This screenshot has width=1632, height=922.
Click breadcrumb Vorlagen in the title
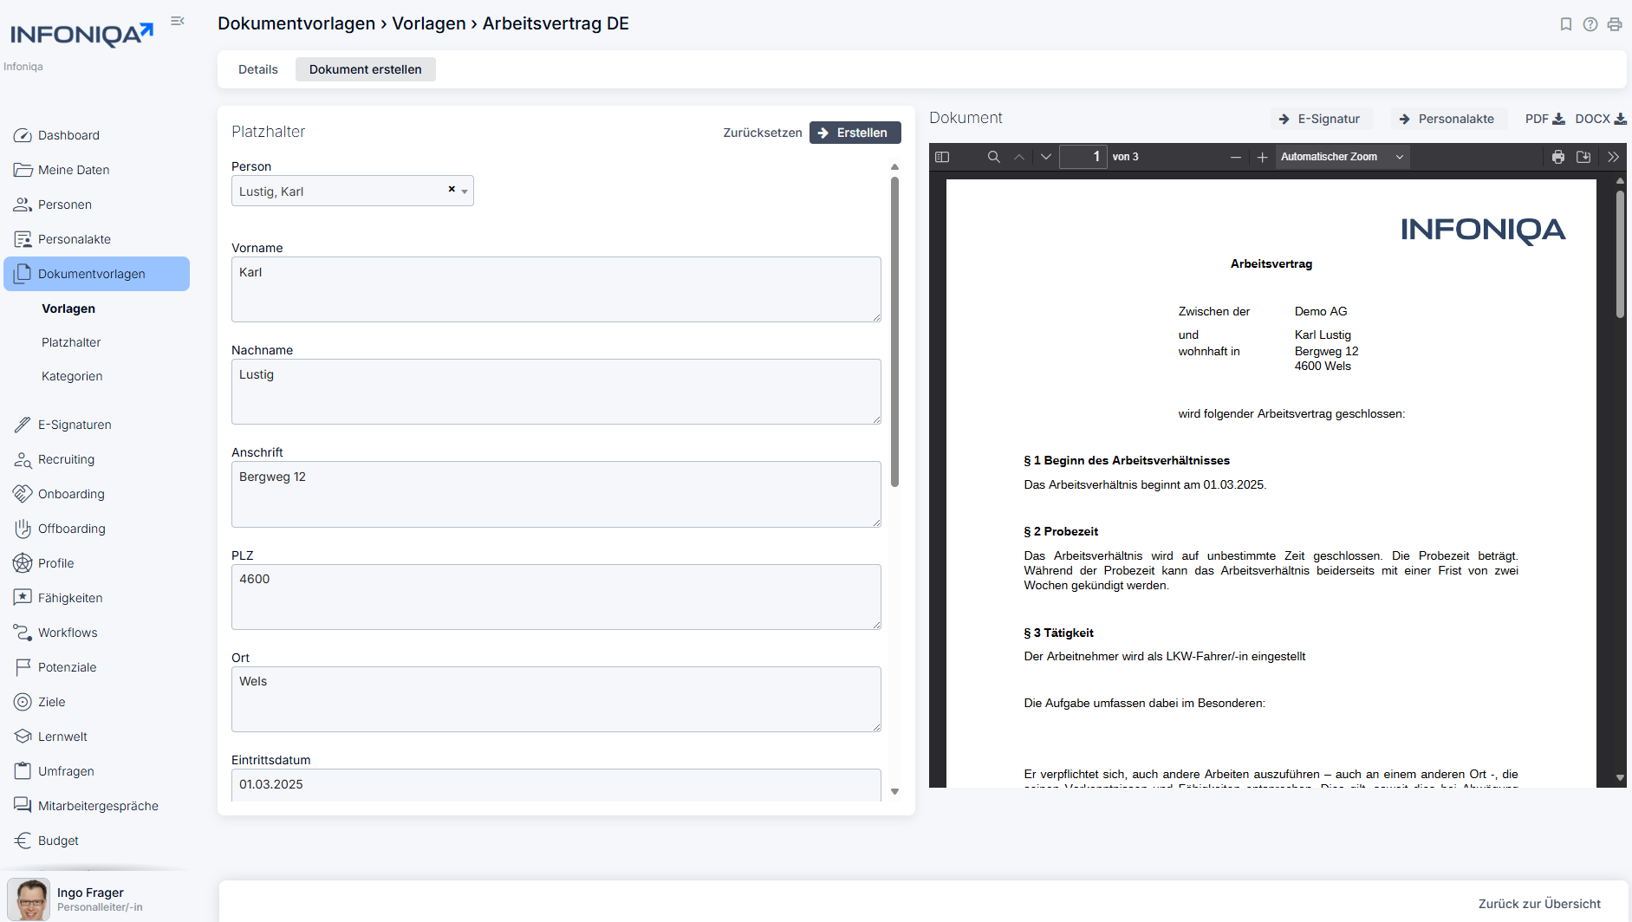[x=429, y=23]
